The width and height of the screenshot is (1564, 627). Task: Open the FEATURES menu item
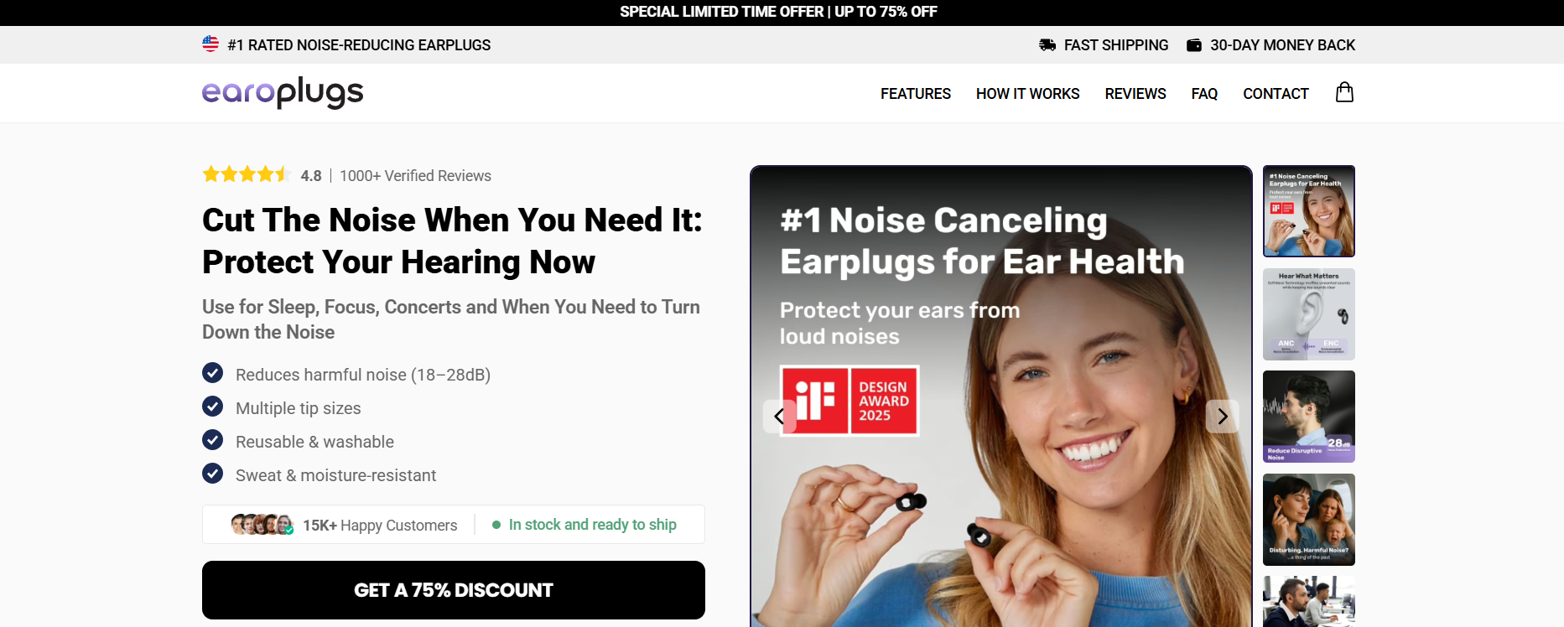coord(916,94)
